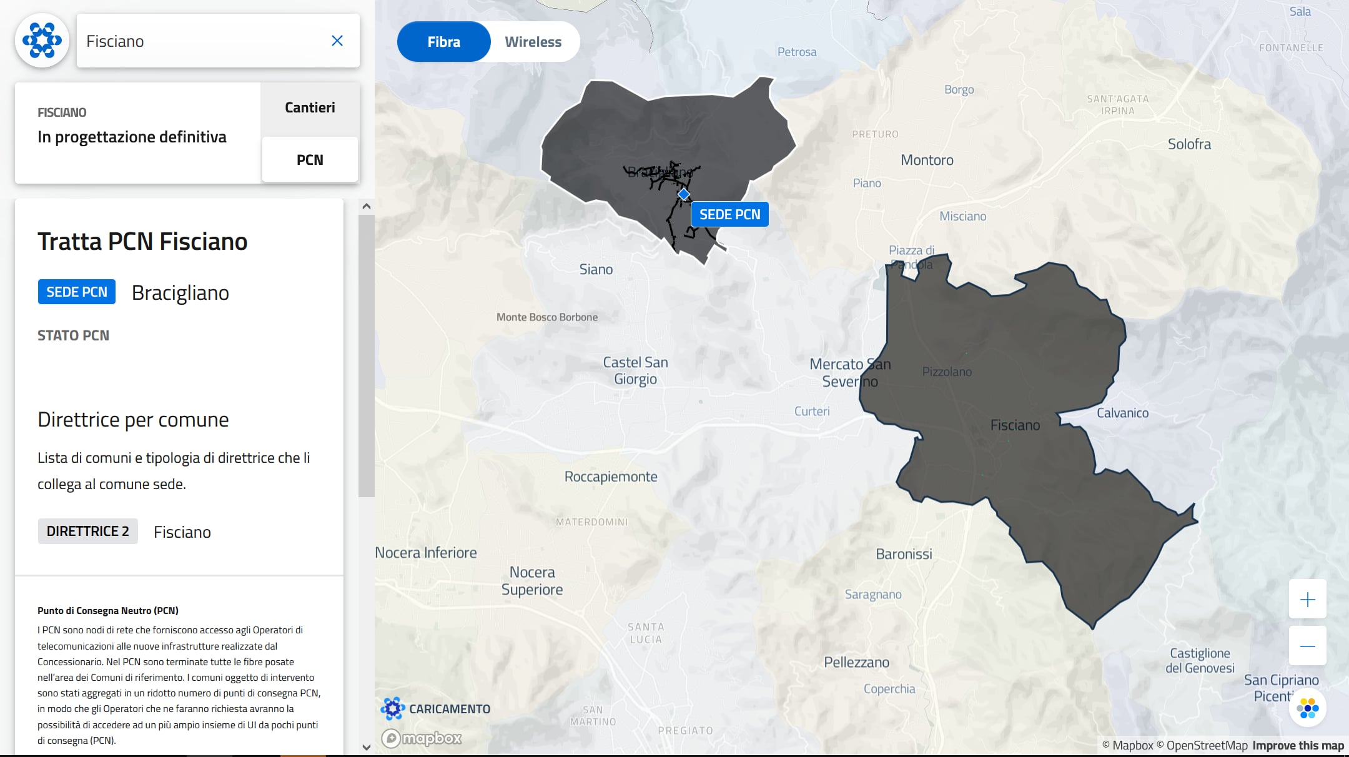Click the SEDE PCN label on the map
This screenshot has height=757, width=1349.
click(x=729, y=214)
